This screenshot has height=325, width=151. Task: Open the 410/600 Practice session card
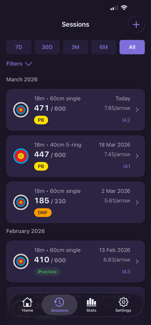[75, 261]
